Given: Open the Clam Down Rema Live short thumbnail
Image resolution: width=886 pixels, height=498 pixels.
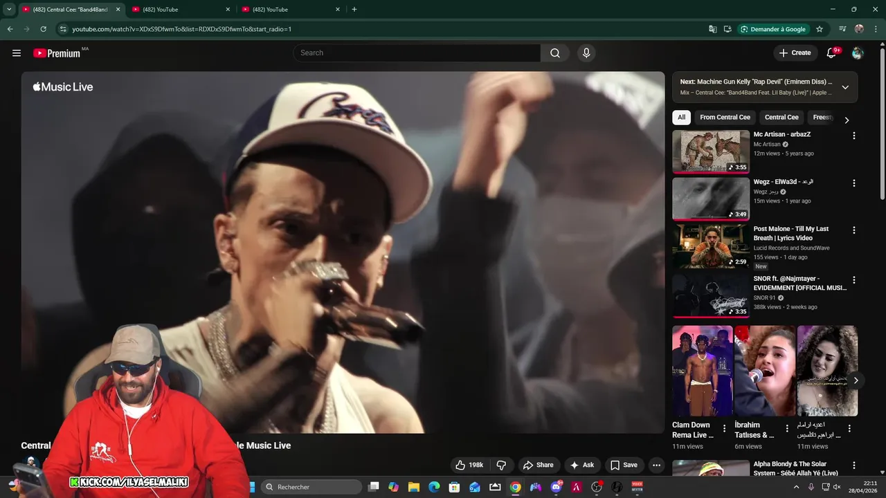Looking at the screenshot, I should pos(703,371).
